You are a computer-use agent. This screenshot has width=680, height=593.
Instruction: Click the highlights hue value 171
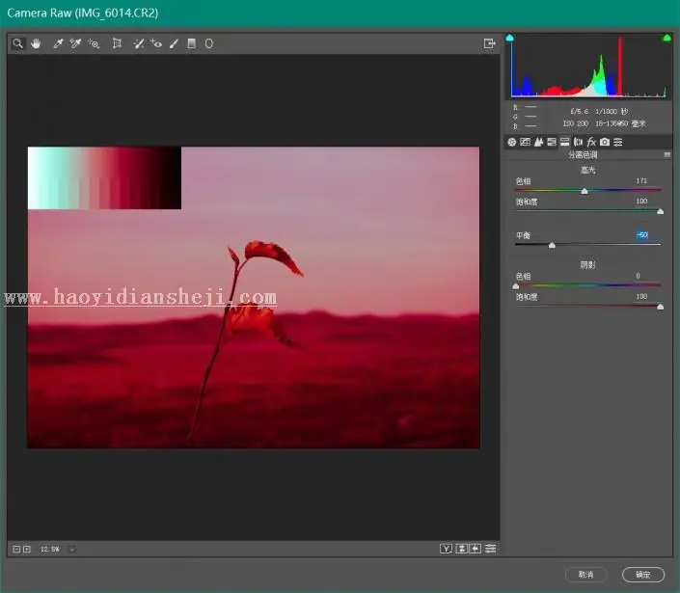click(641, 180)
